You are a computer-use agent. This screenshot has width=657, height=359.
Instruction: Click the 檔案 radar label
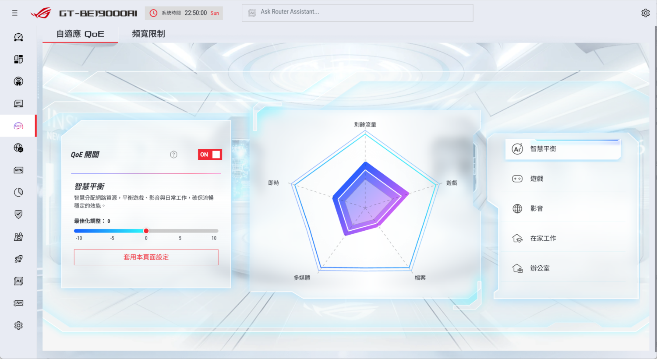(x=420, y=278)
